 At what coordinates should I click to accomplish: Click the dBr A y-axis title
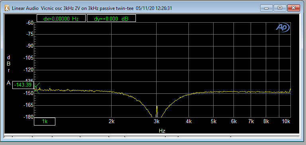coord(9,70)
